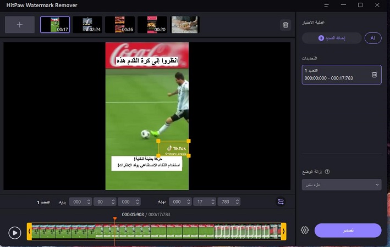Image resolution: width=390 pixels, height=247 pixels.
Task: Click the orange playhead marker on timeline
Action: pos(114,218)
